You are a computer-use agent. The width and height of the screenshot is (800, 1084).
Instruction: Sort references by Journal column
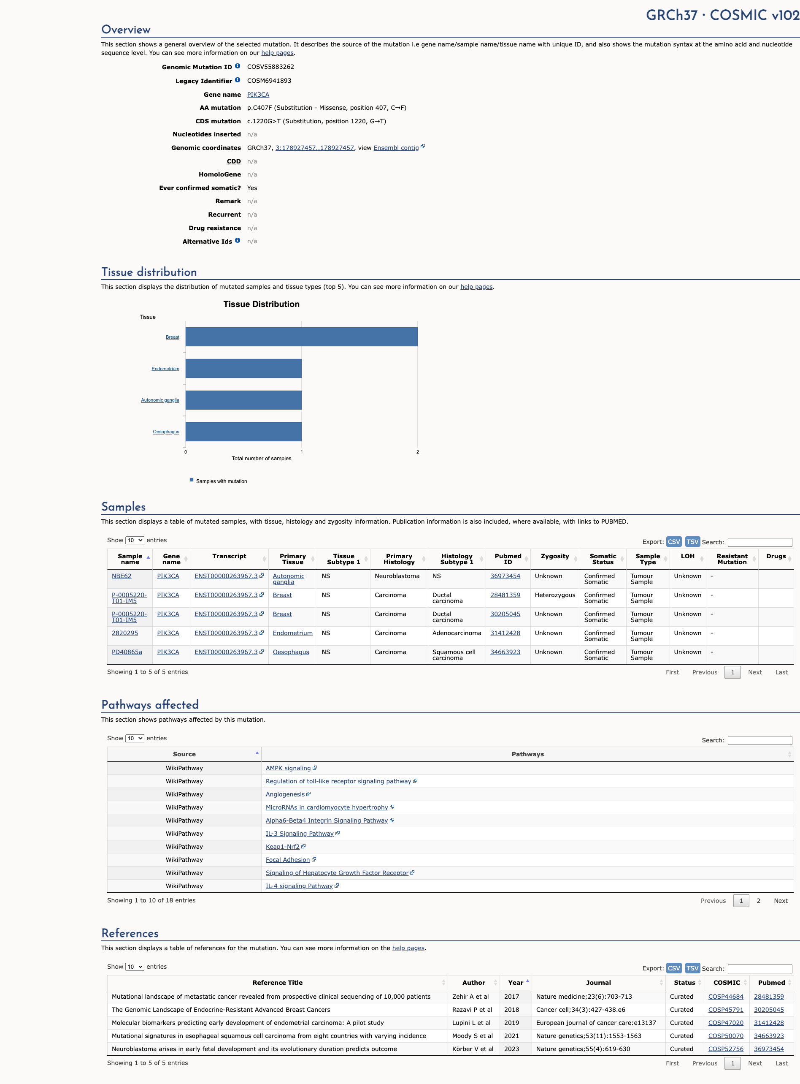[599, 982]
